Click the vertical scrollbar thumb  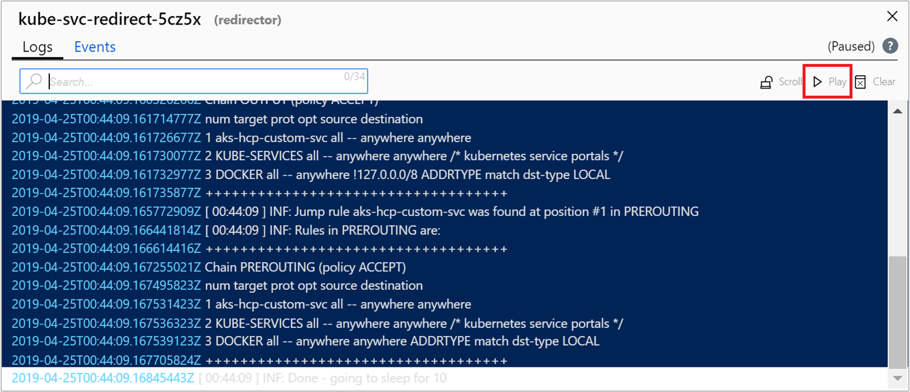[897, 311]
